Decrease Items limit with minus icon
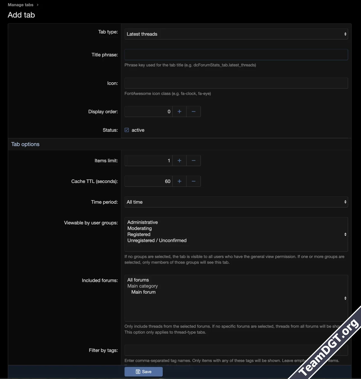The width and height of the screenshot is (361, 379). point(194,160)
